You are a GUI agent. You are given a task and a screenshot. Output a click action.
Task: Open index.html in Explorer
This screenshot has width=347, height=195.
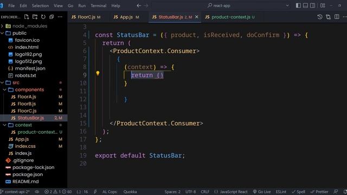coord(27,47)
